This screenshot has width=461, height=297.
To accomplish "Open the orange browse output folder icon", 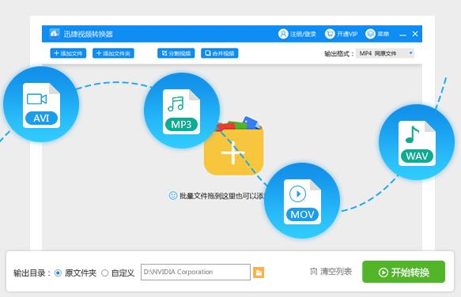I will (259, 273).
